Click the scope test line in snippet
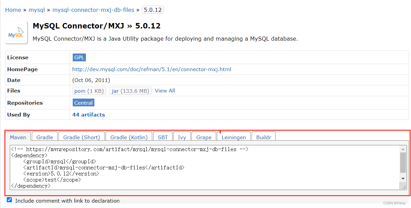The width and height of the screenshot is (411, 208). click(x=52, y=180)
